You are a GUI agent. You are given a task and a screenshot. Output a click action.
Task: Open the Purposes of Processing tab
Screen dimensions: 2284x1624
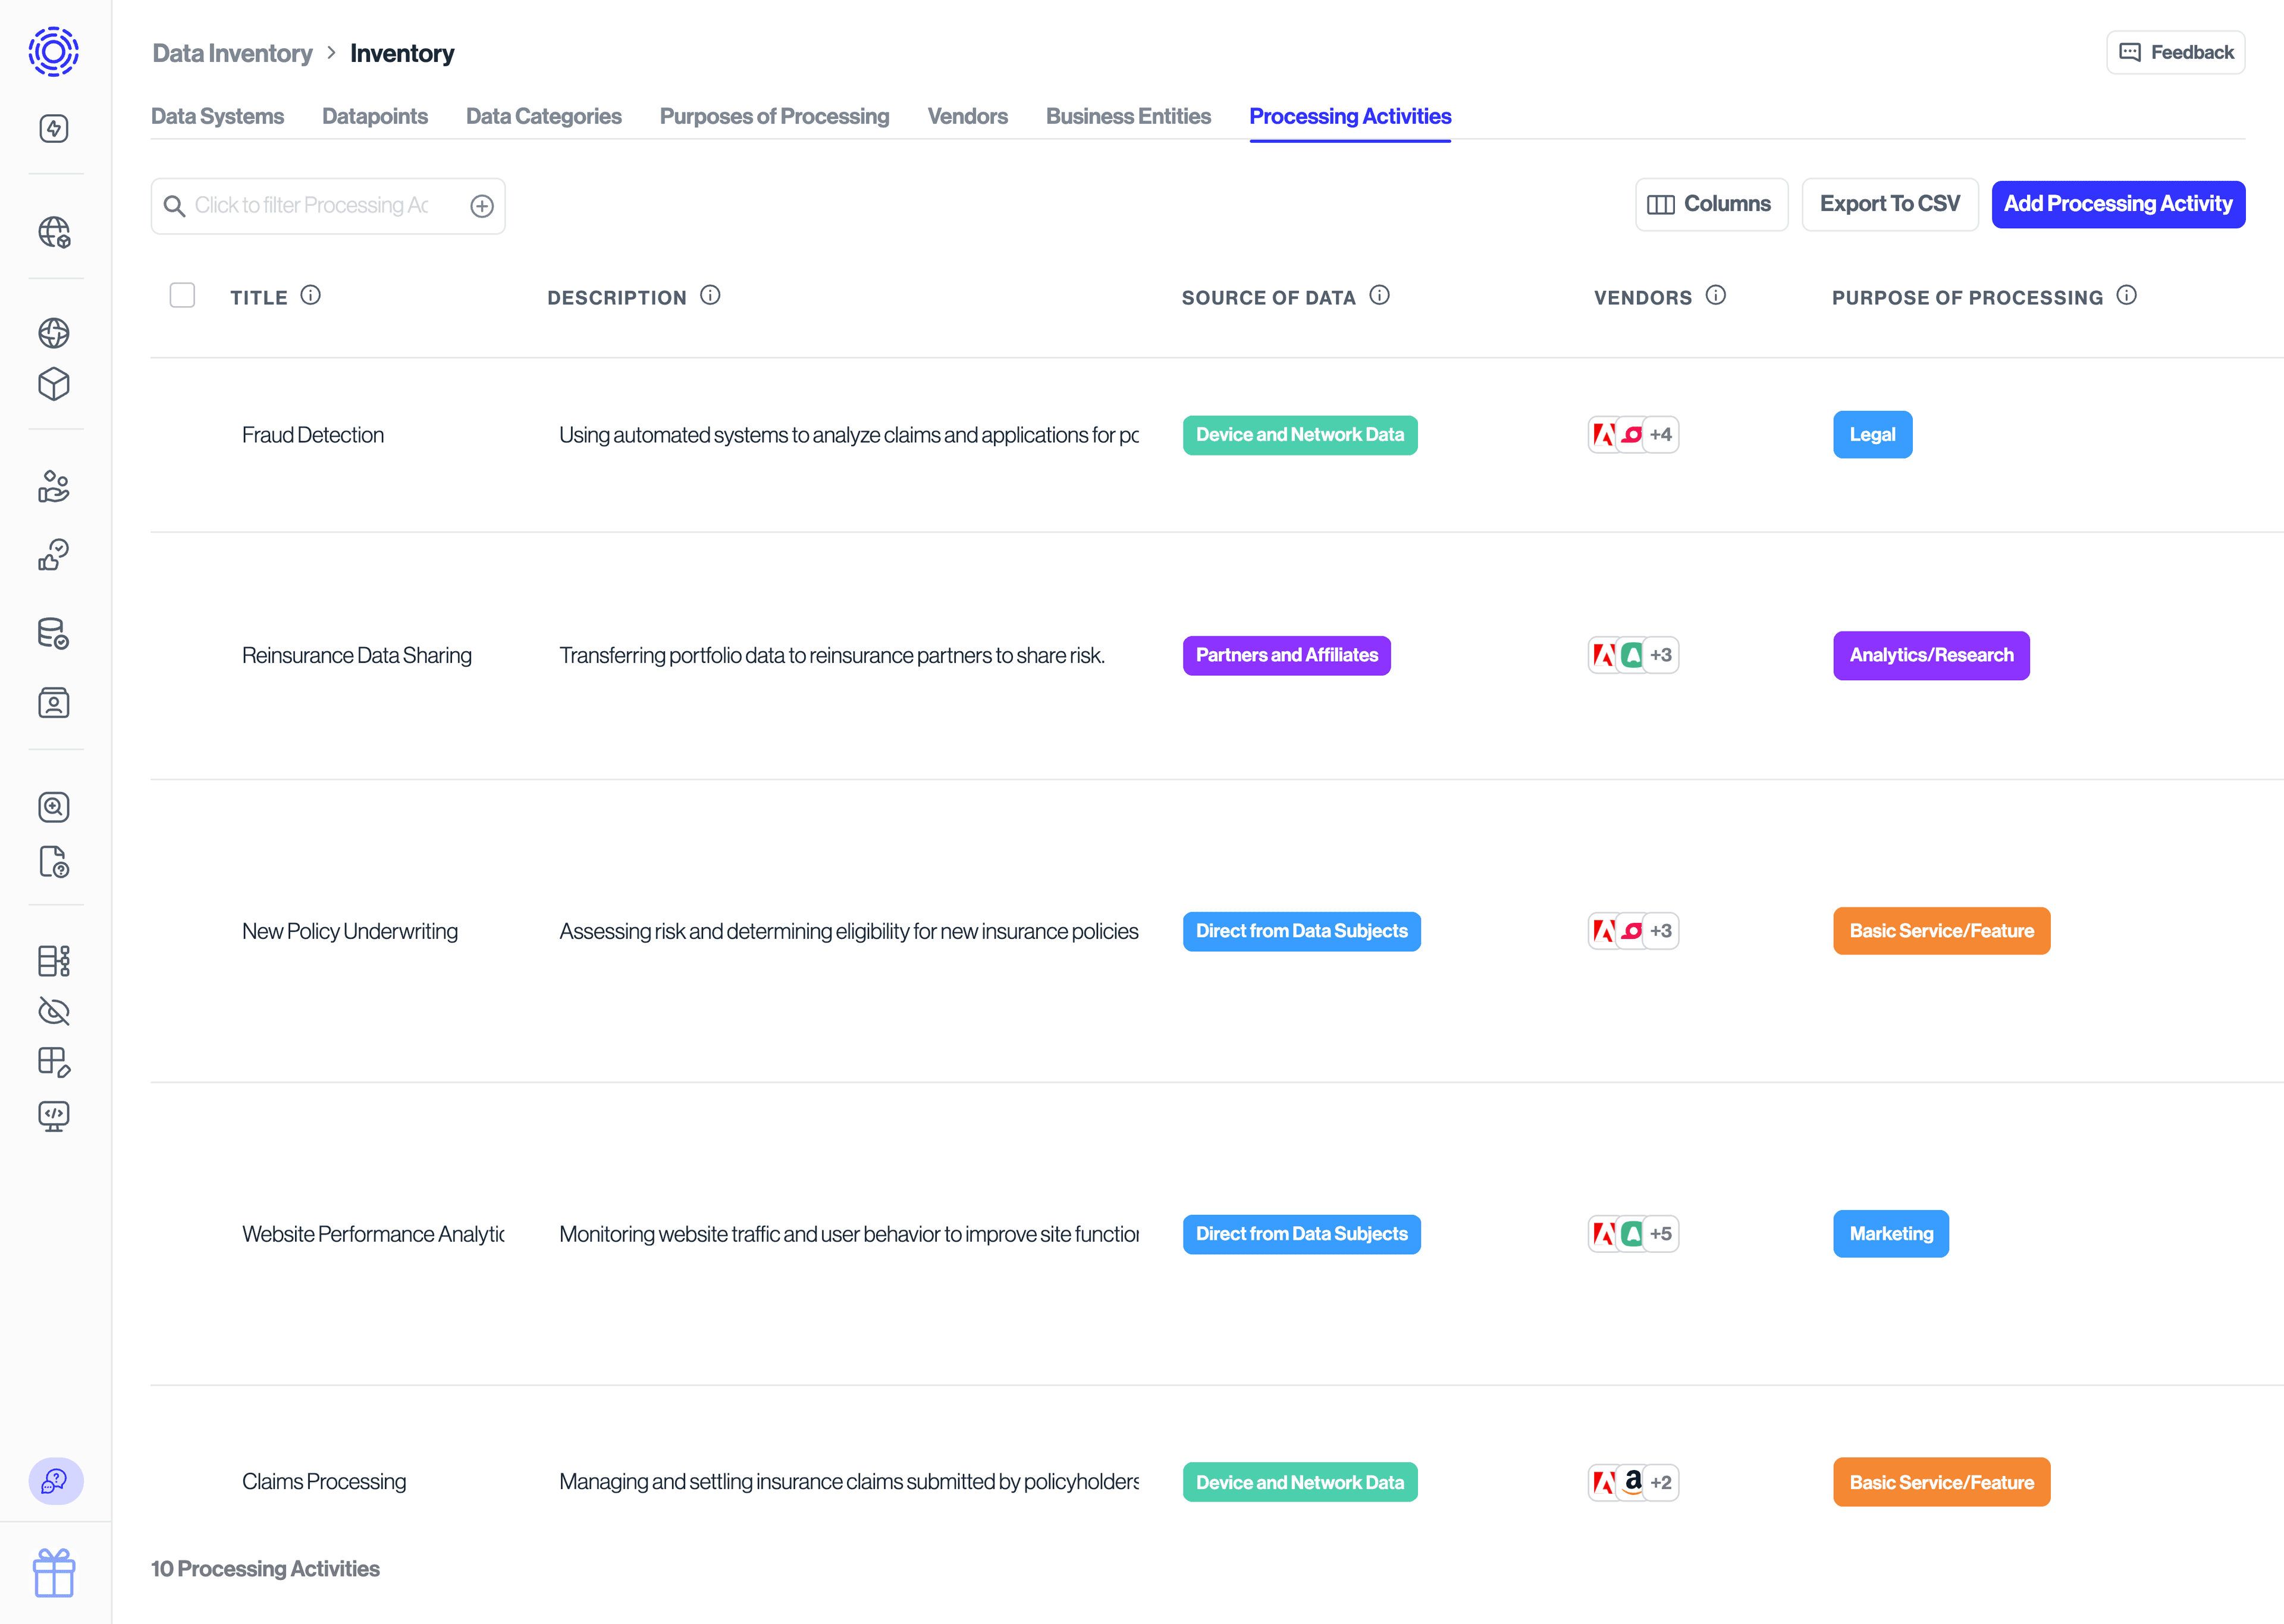pos(774,116)
